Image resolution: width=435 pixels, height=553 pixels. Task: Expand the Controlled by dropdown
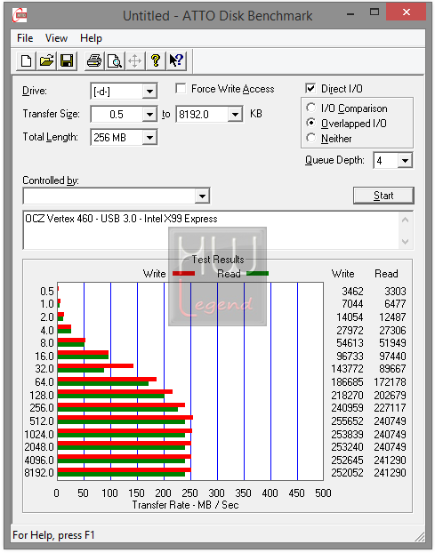pyautogui.click(x=202, y=196)
